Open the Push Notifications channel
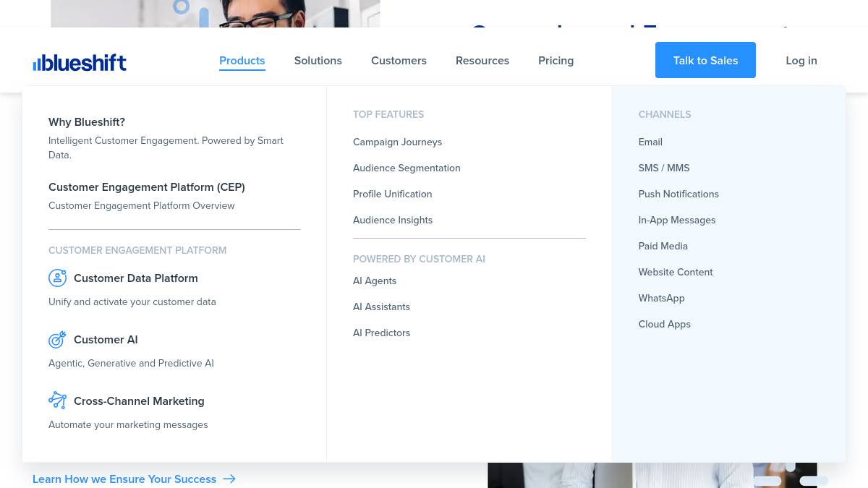Screen dimensions: 868x488 678,194
